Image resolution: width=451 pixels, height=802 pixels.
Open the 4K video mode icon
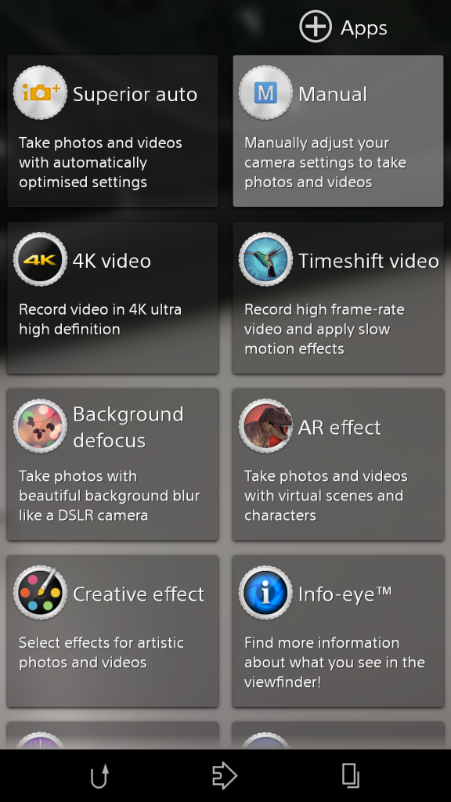click(40, 259)
